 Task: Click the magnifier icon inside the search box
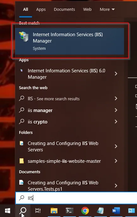point(22,198)
